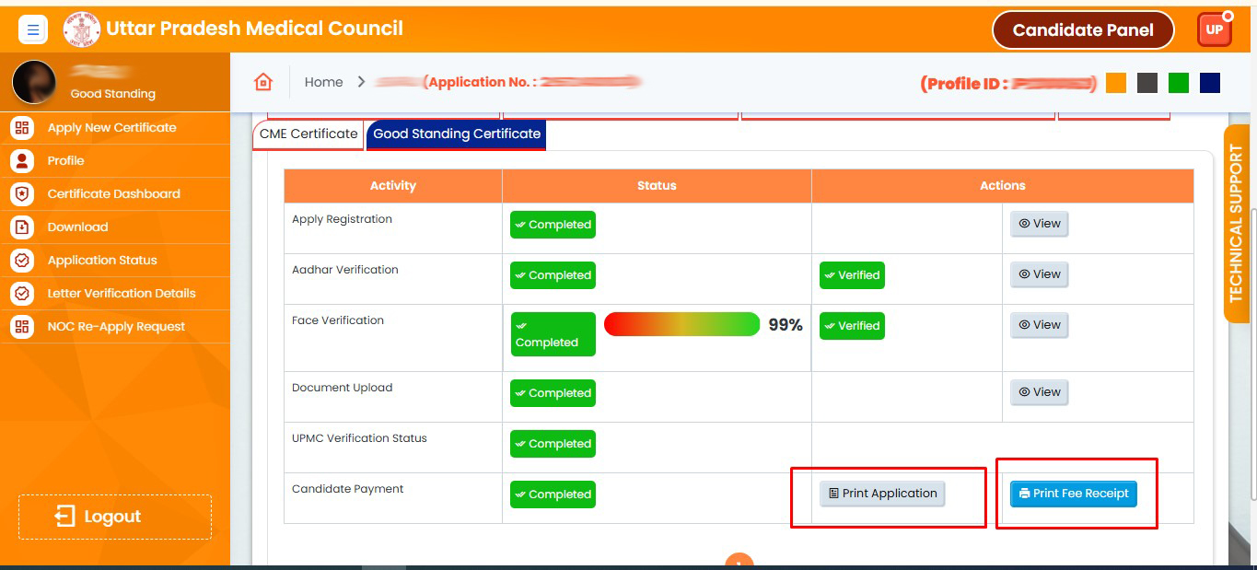Image resolution: width=1257 pixels, height=570 pixels.
Task: Click the home icon in breadcrumb bar
Action: (x=263, y=82)
